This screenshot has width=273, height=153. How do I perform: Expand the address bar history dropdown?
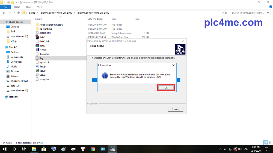tap(221, 13)
